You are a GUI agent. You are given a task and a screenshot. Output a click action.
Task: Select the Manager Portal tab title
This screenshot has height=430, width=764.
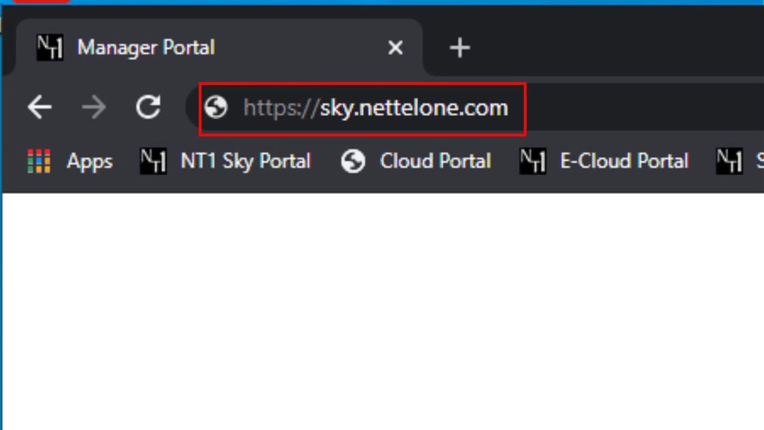tap(146, 48)
